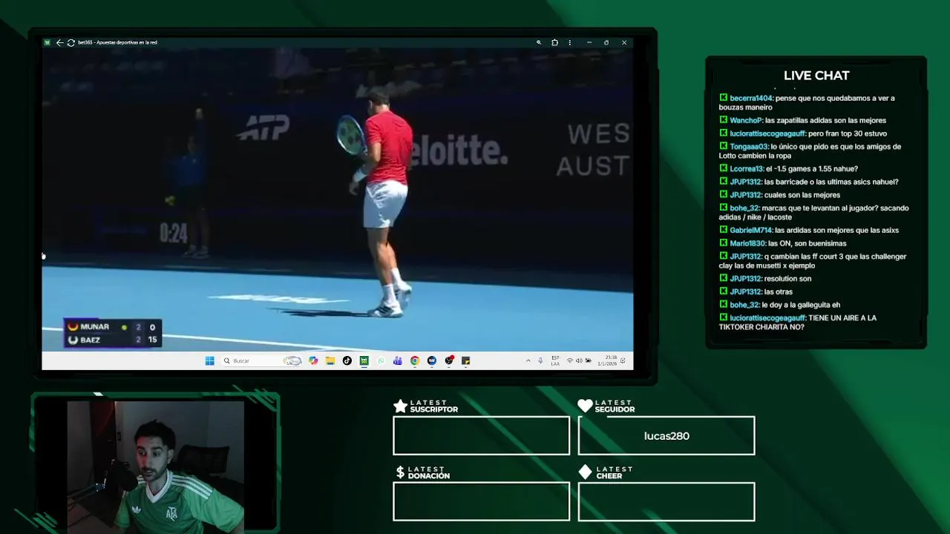Click the microphone icon in system tray
This screenshot has height=534, width=950.
(x=540, y=360)
